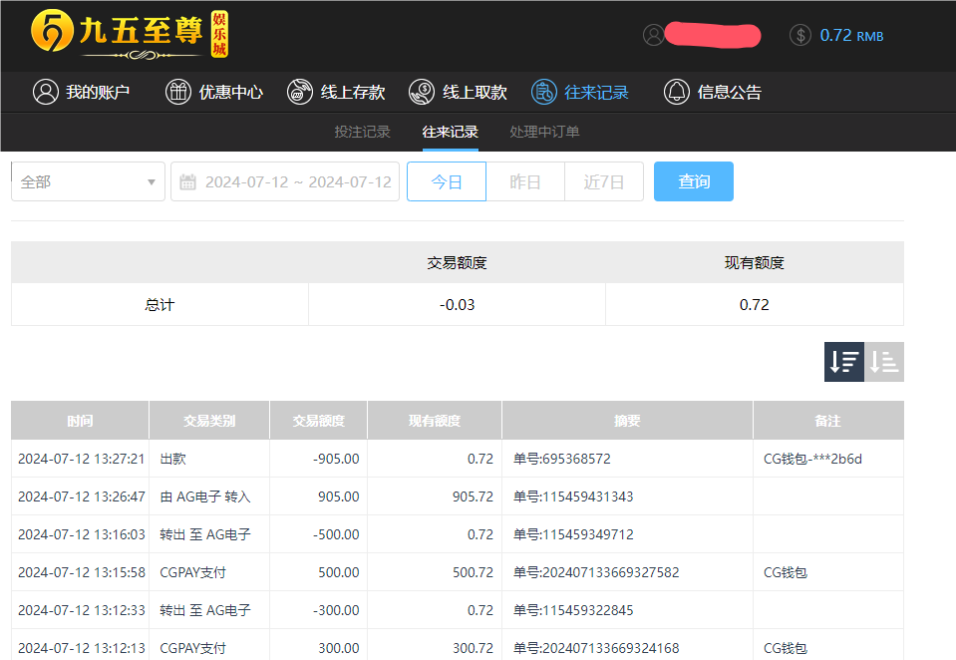
Task: Click the 往来记录 record icon
Action: point(543,92)
